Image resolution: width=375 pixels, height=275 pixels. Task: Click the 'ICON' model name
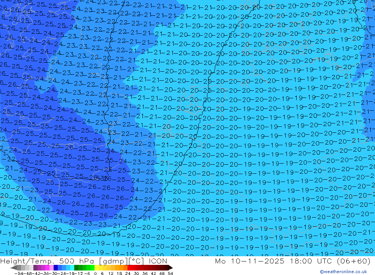click(x=158, y=261)
